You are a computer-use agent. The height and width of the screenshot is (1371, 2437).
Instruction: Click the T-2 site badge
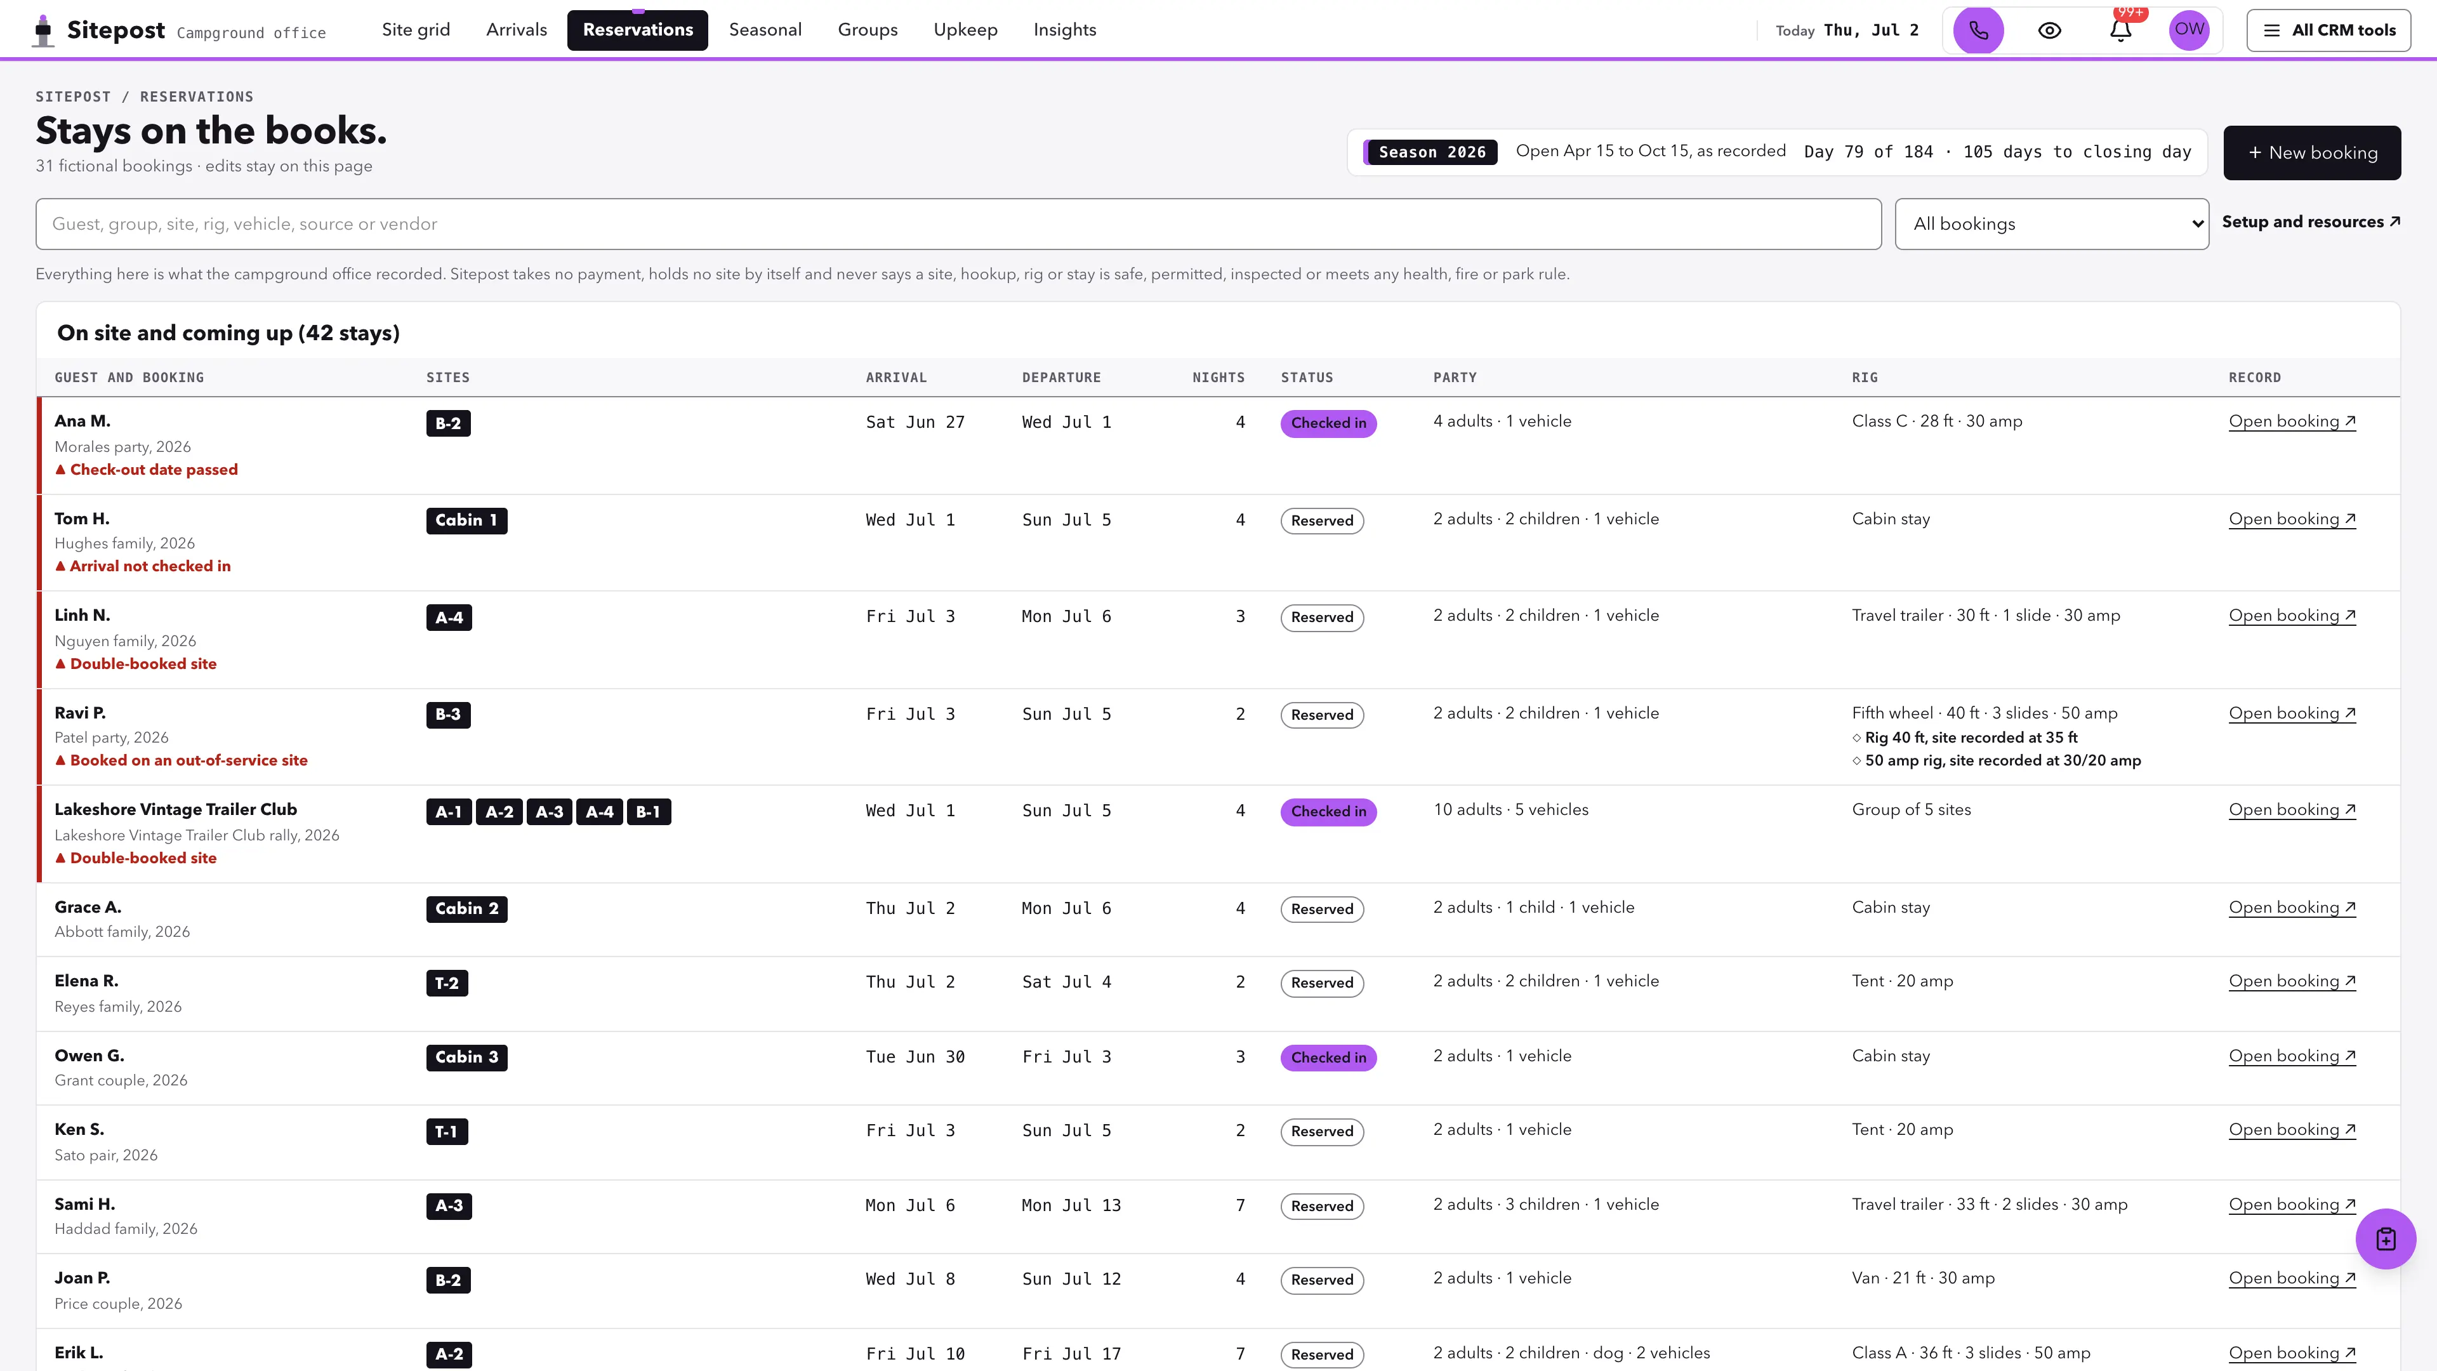coord(447,983)
